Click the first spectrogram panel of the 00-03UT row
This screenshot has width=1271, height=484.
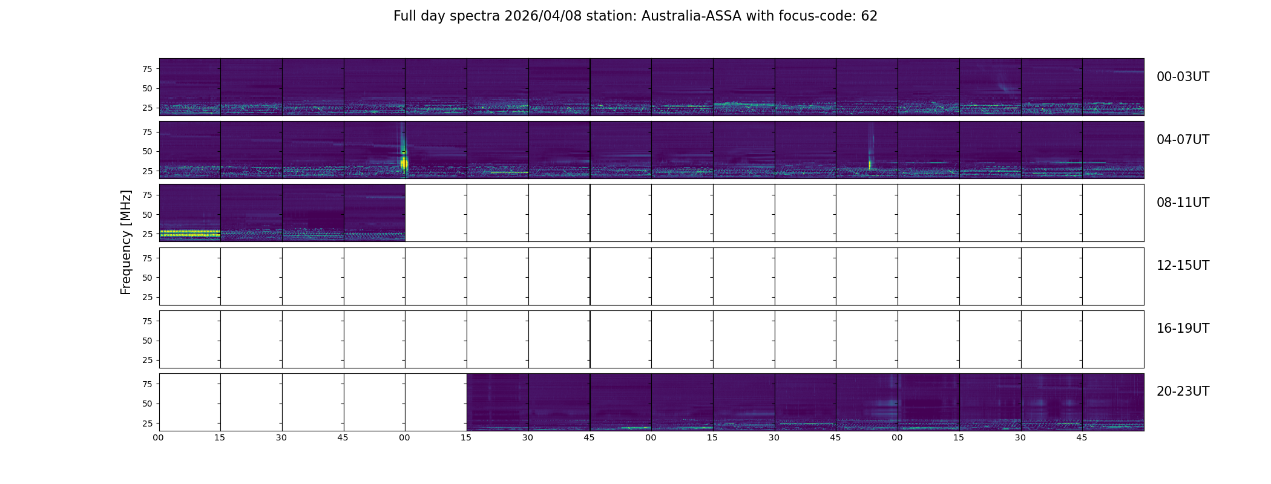(x=189, y=87)
